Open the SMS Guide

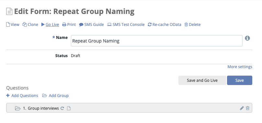pyautogui.click(x=91, y=25)
